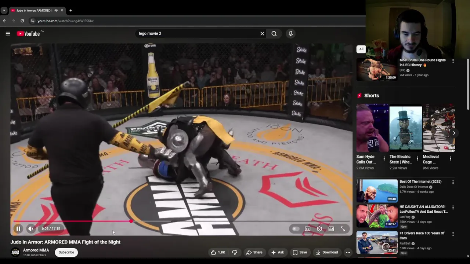470x264 pixels.
Task: Open options for Medieval Cage short
Action: (x=451, y=159)
